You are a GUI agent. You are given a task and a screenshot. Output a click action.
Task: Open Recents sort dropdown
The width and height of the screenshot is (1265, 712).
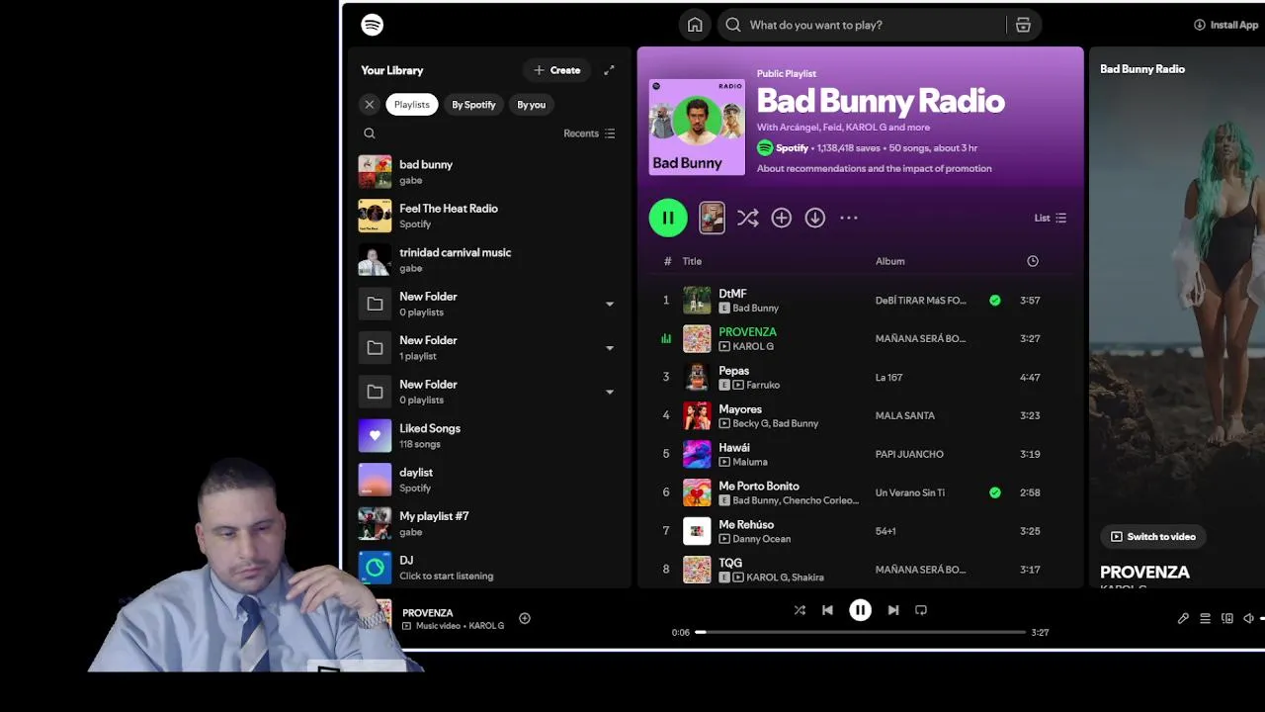coord(589,133)
